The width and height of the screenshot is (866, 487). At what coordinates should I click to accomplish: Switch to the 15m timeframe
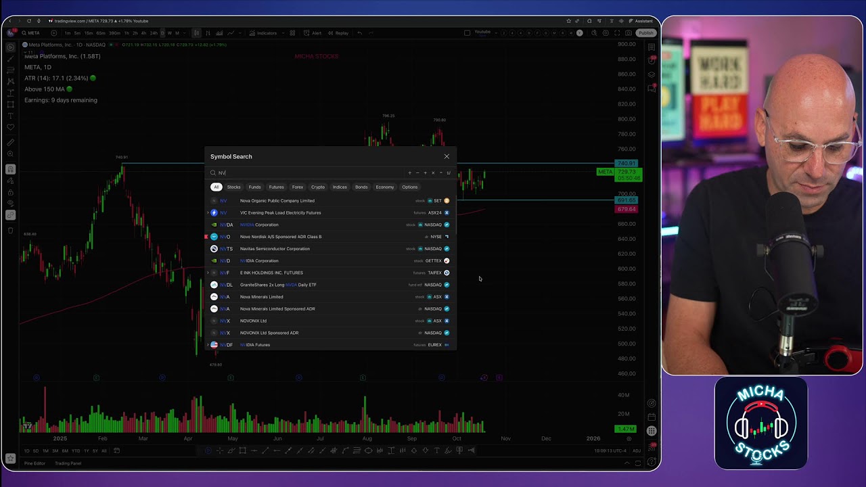pos(89,33)
